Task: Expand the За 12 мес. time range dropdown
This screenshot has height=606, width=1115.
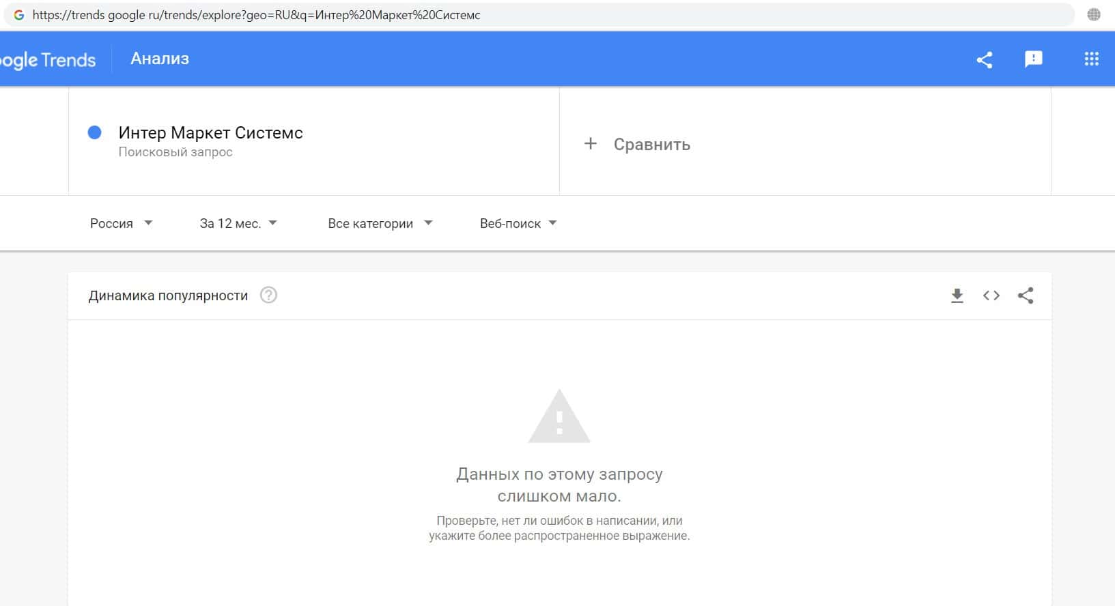Action: 238,223
